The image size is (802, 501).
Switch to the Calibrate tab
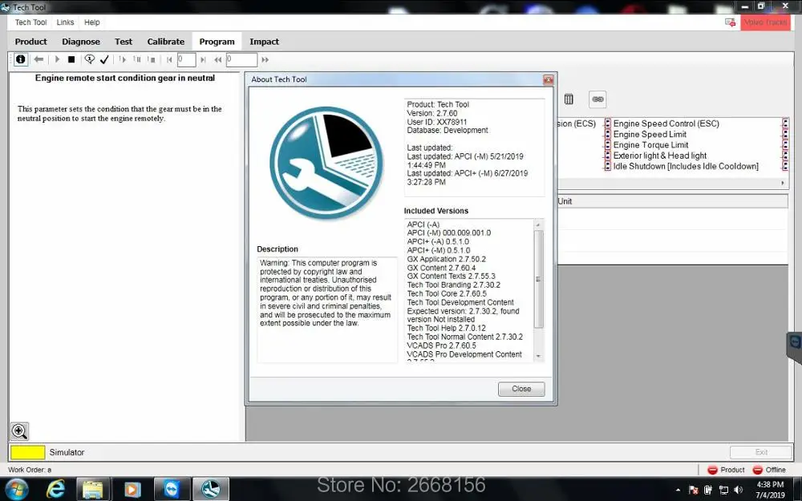pyautogui.click(x=166, y=42)
